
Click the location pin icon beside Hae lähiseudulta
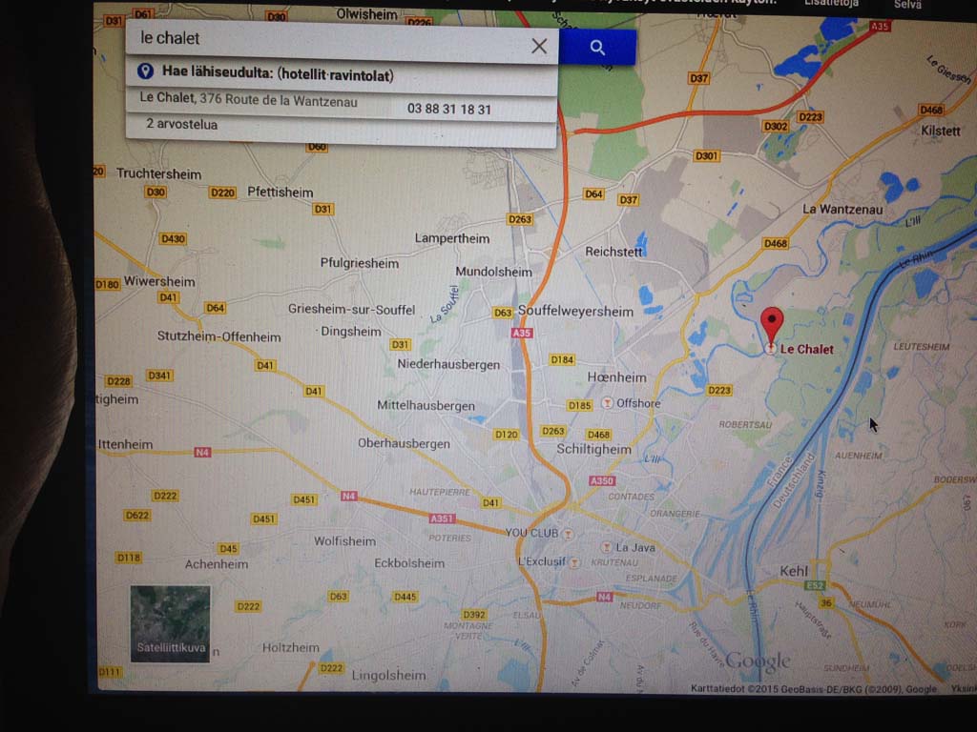click(145, 72)
